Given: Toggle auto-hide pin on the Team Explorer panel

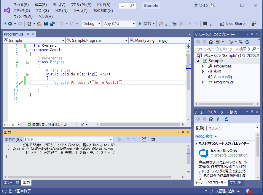Looking at the screenshot, I should 252,112.
